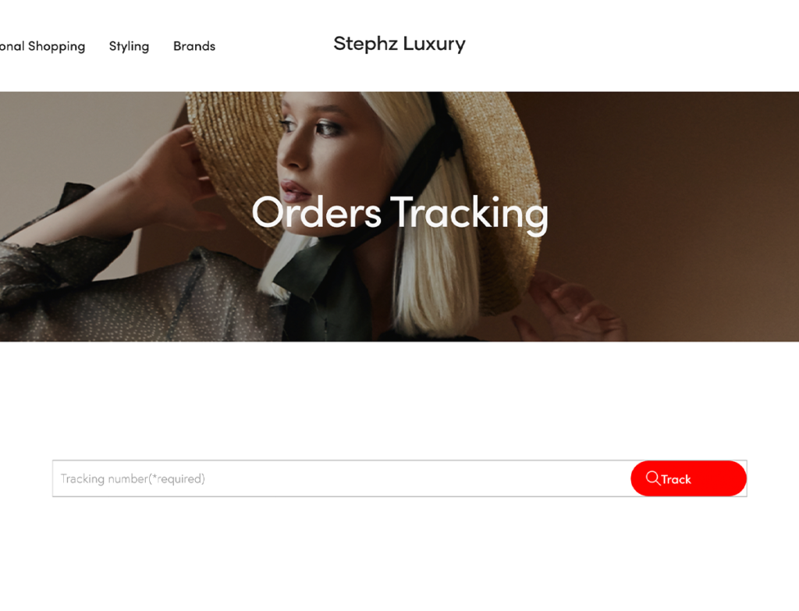Click the hero banner photo of woman
This screenshot has width=799, height=611.
399,217
